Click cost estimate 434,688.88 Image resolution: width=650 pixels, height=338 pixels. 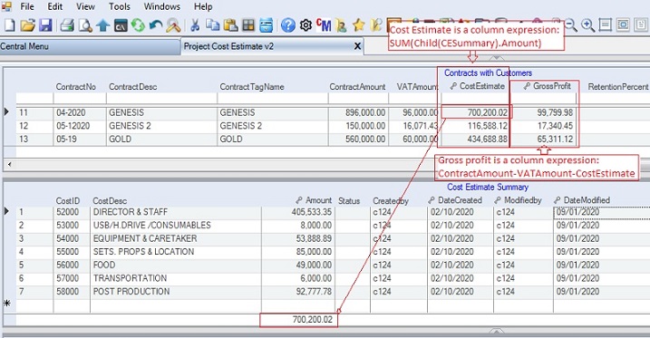(487, 140)
